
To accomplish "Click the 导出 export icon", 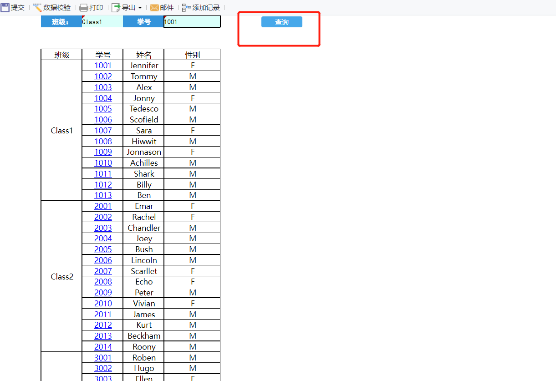I will [x=116, y=7].
